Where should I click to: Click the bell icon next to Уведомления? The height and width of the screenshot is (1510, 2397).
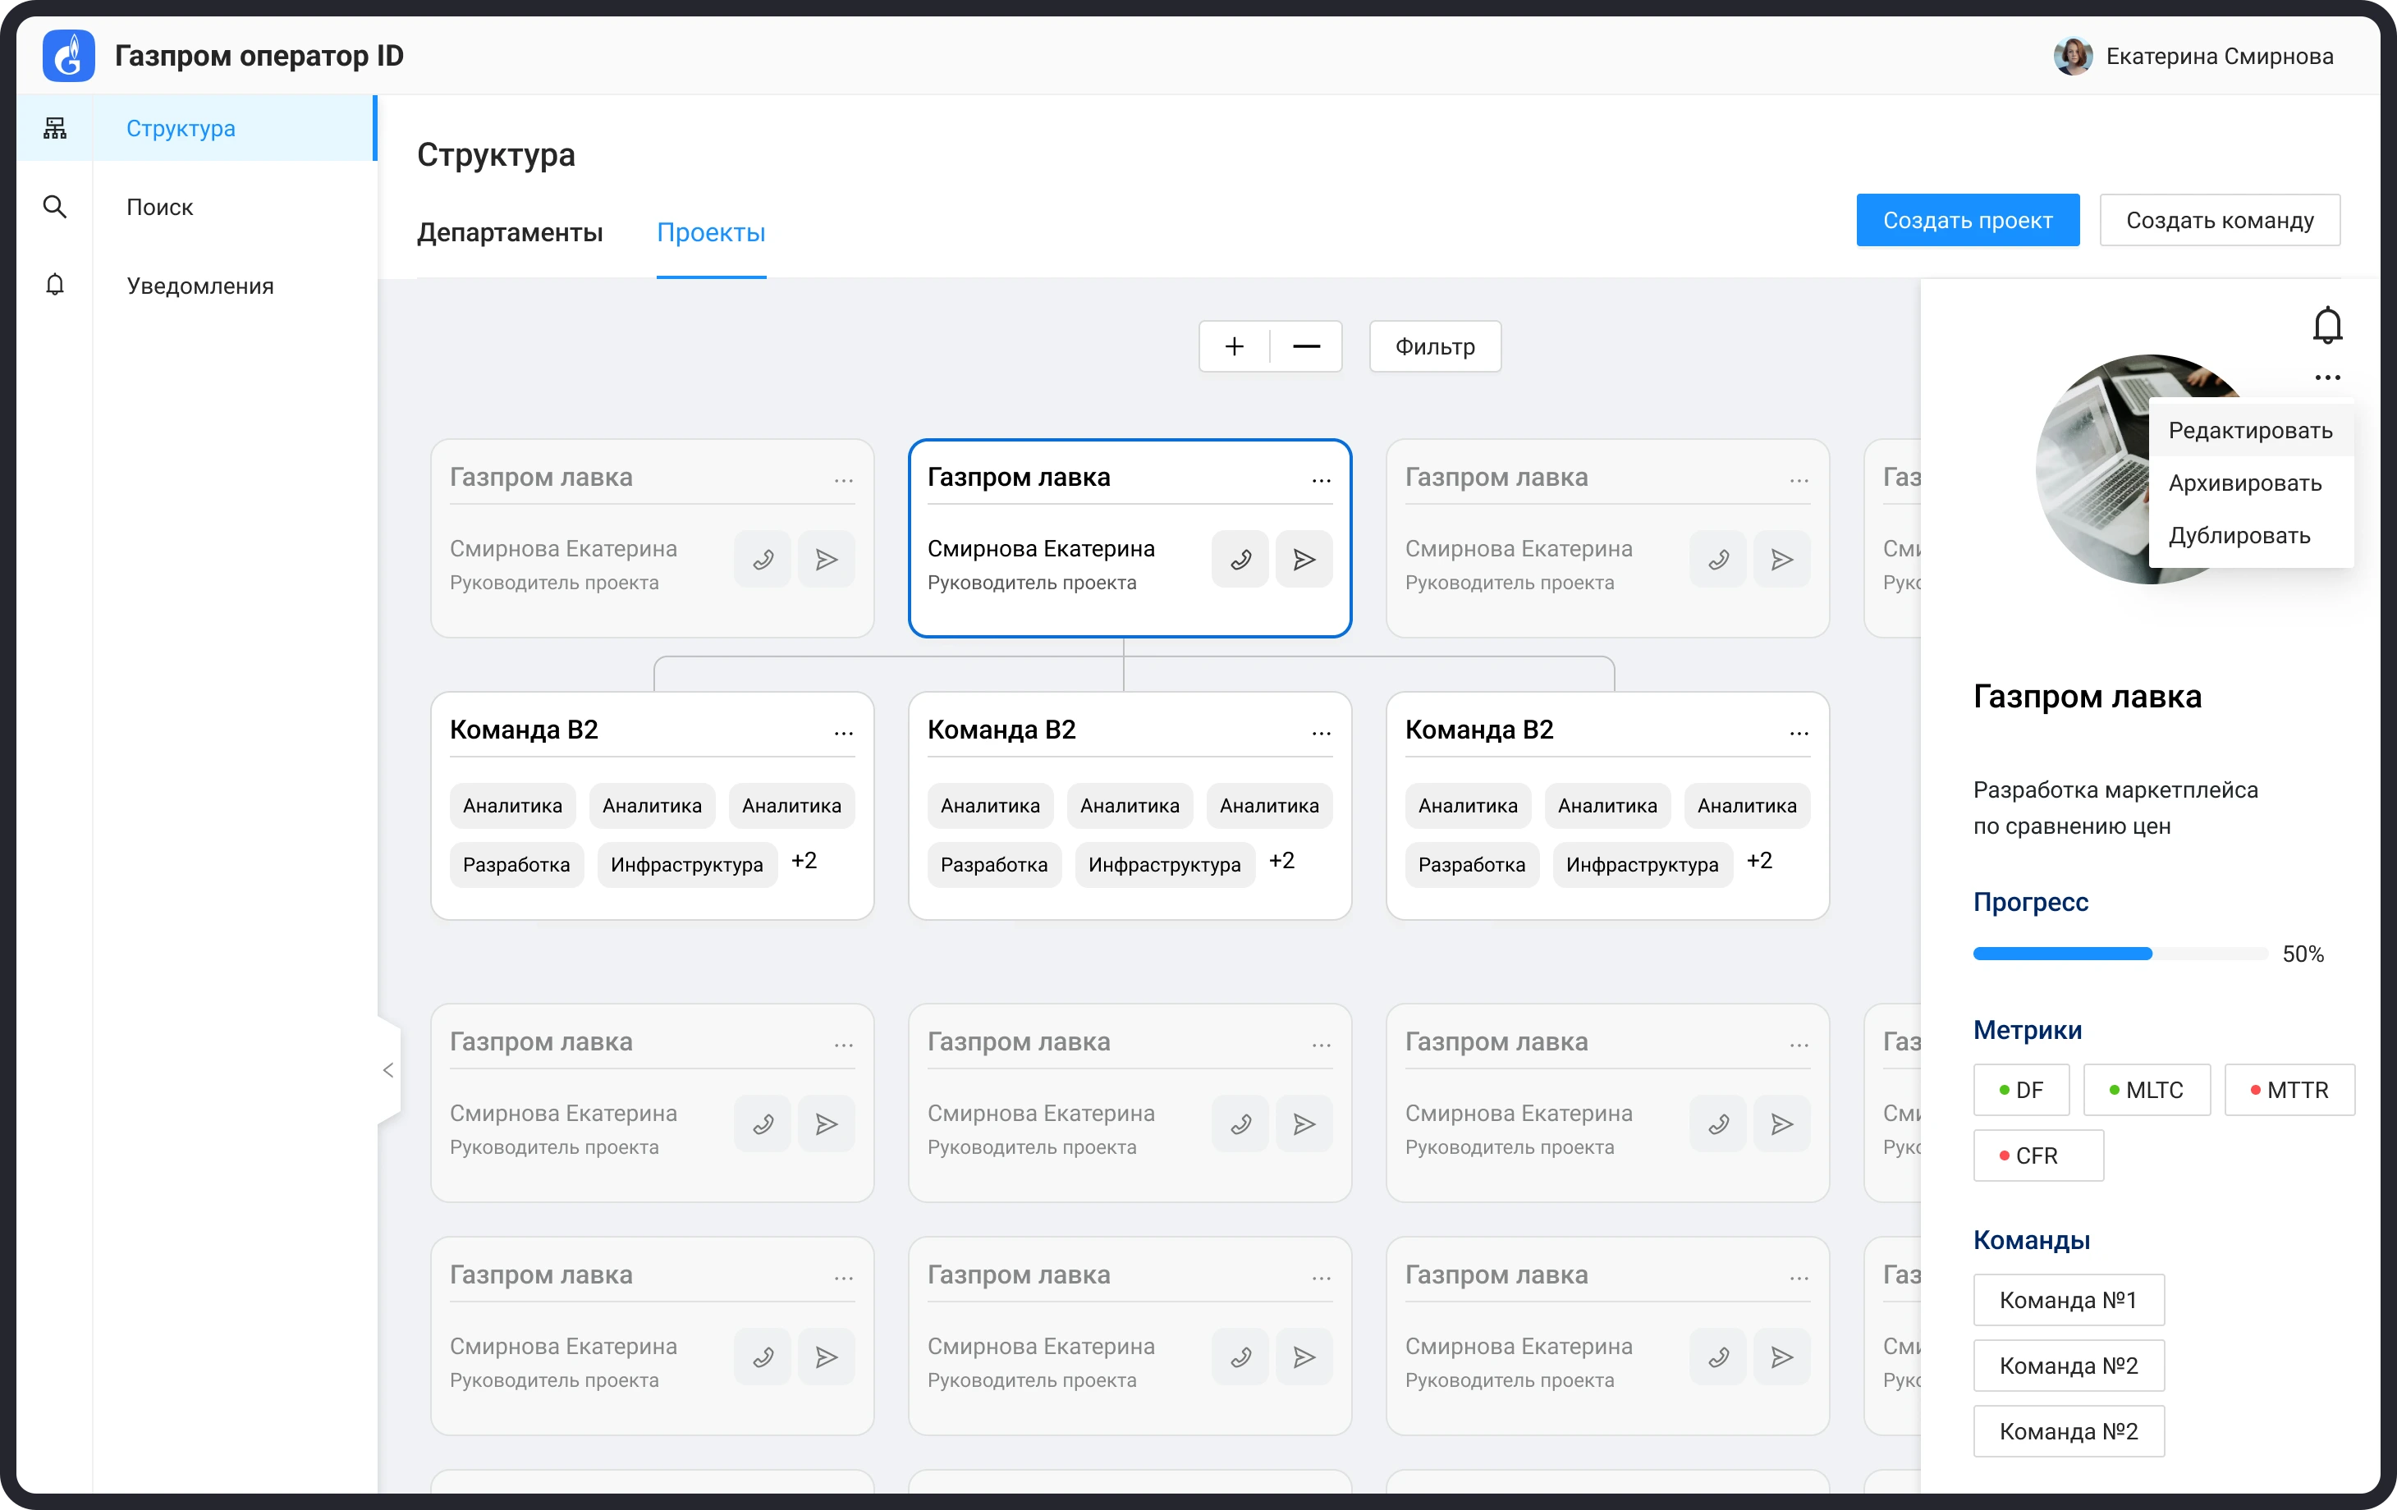tap(55, 286)
